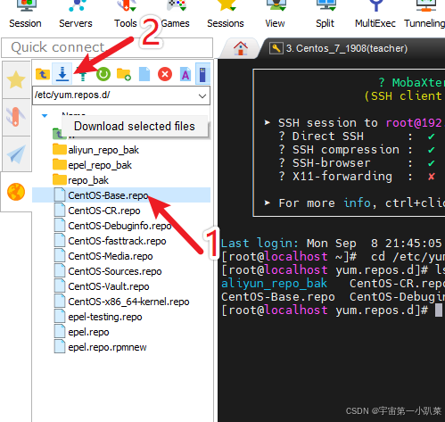
Task: Click the epel_repo_bak folder icon
Action: (x=60, y=164)
